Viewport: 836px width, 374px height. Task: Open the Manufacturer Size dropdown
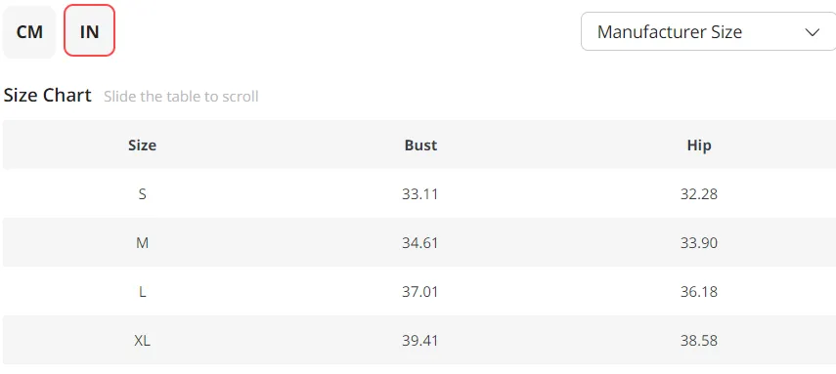click(x=709, y=31)
